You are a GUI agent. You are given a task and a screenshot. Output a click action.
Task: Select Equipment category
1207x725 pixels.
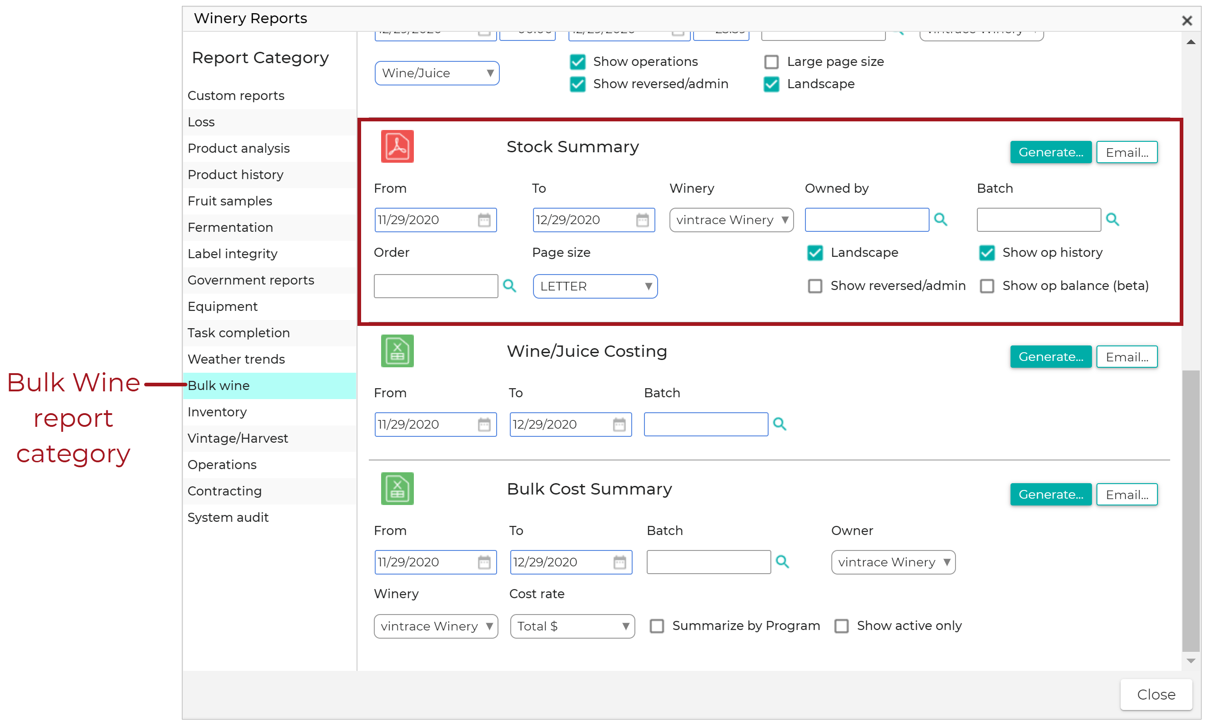[269, 307]
